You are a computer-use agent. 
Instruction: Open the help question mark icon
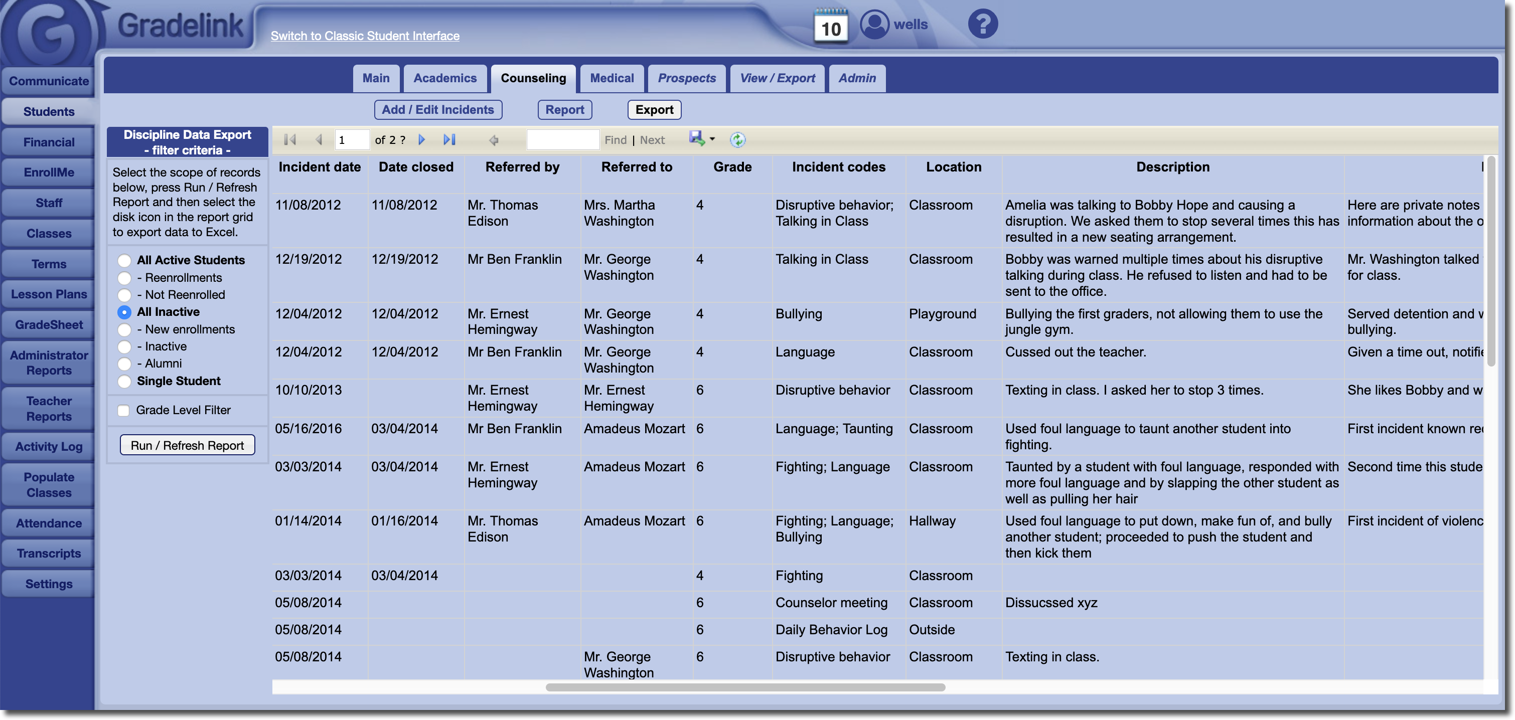tap(982, 24)
